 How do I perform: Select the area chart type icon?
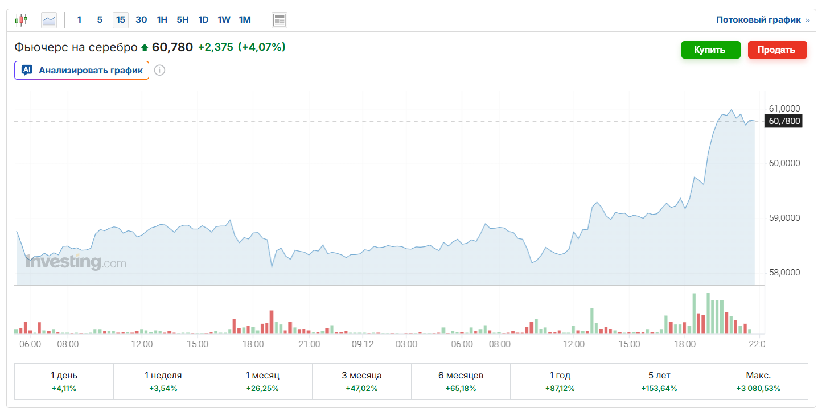point(49,20)
